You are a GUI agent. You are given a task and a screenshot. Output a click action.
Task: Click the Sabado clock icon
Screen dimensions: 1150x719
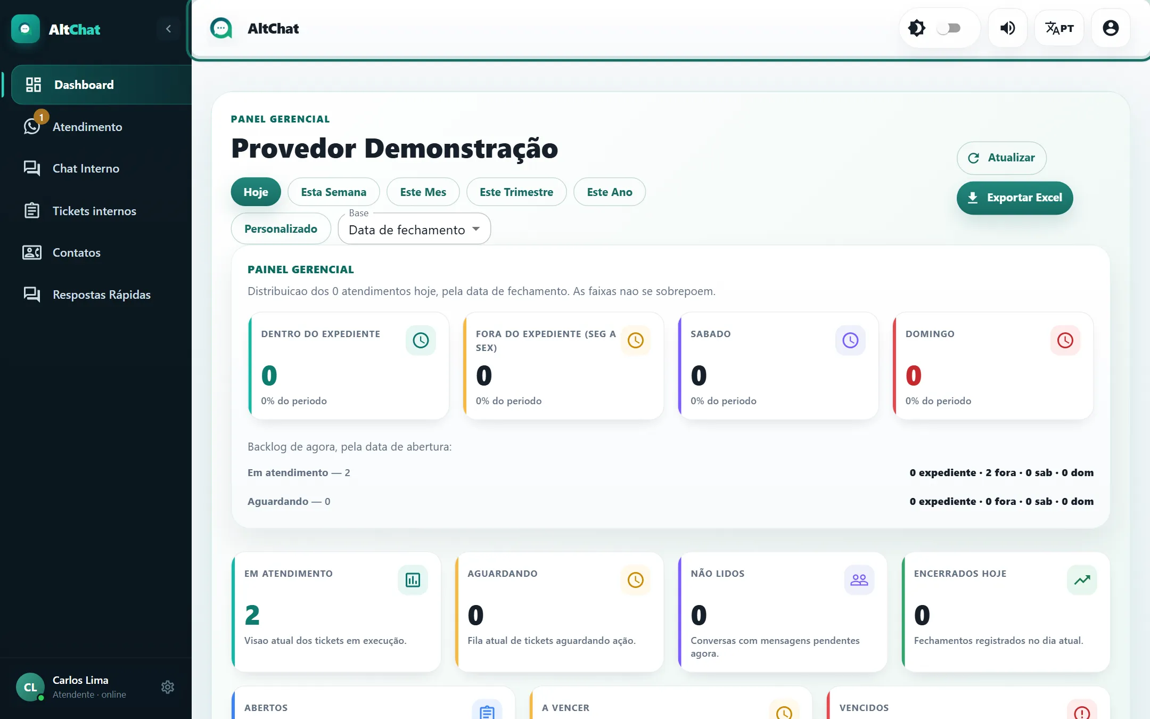(850, 340)
